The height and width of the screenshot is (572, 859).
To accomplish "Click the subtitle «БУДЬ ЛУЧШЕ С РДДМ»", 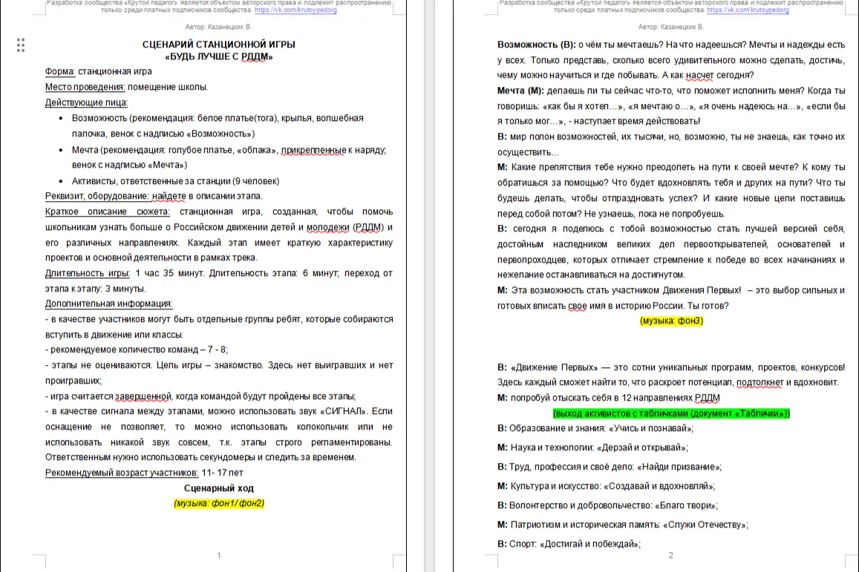I will pos(218,56).
